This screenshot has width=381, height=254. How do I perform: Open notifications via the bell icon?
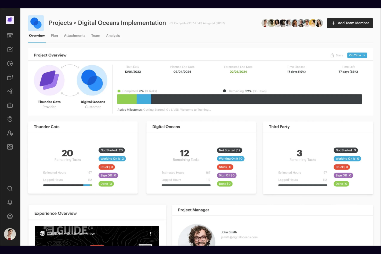tap(10, 202)
